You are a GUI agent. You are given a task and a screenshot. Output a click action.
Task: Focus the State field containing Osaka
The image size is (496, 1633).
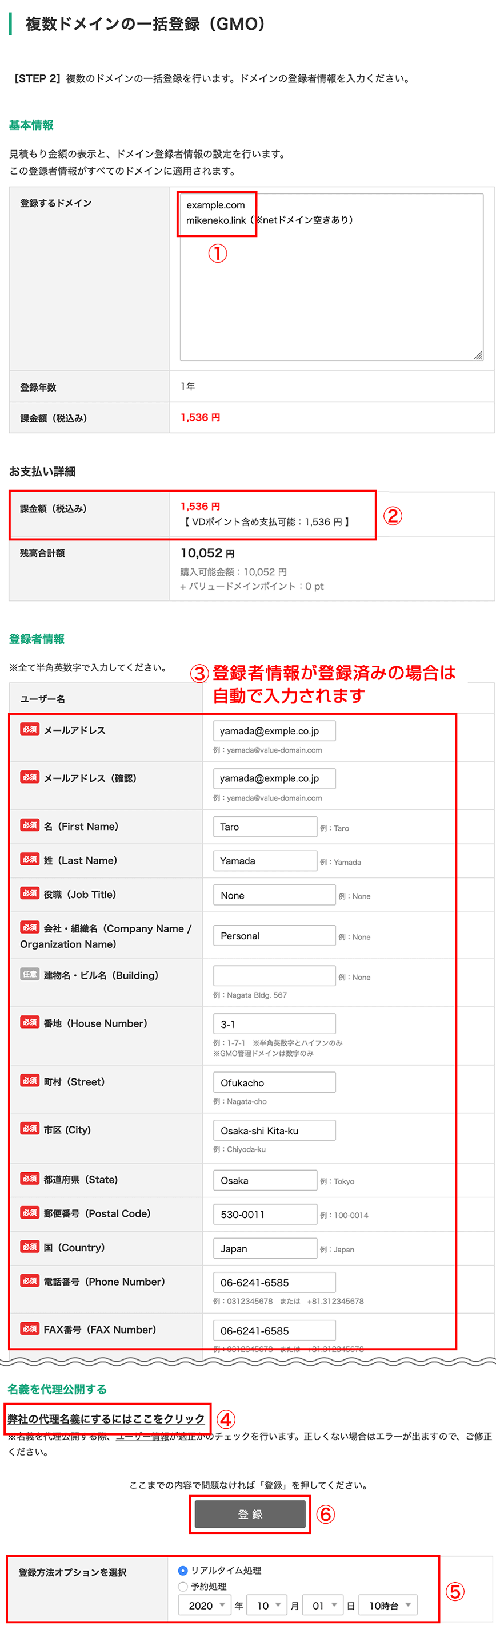(265, 1180)
